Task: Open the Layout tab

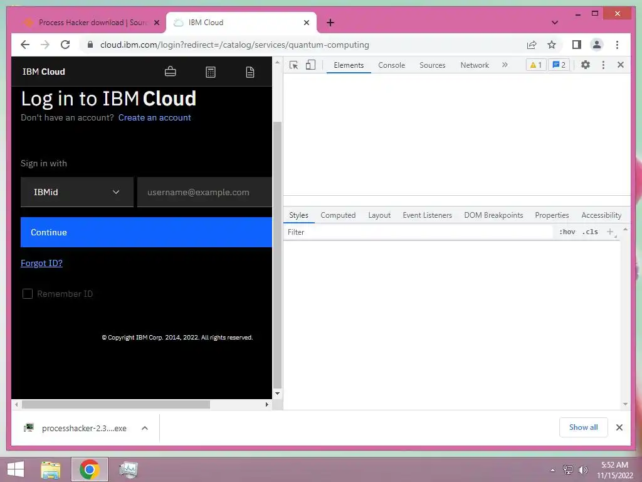Action: [379, 215]
